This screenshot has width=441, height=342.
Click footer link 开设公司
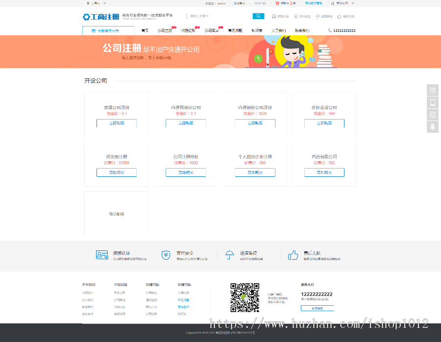pos(120,293)
